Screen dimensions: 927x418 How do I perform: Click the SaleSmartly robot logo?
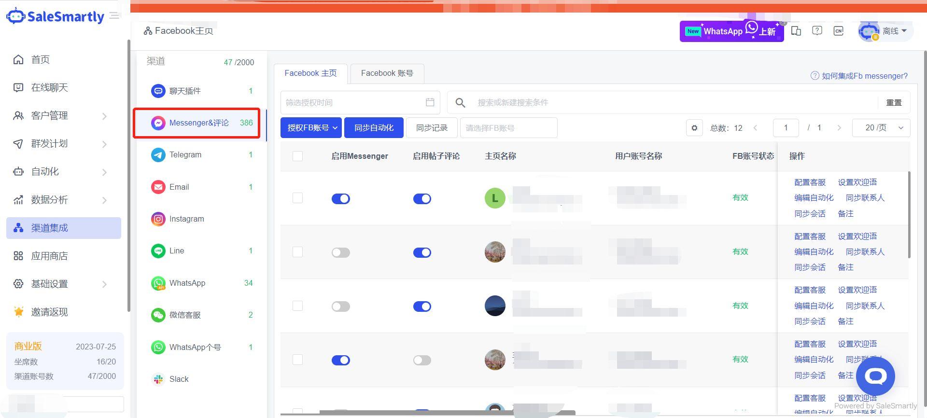(15, 15)
